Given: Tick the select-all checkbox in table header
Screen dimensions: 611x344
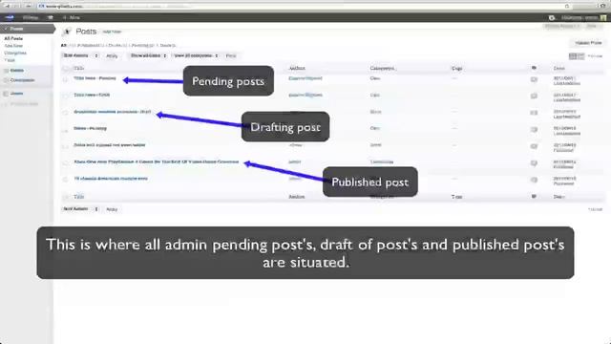Looking at the screenshot, I should (x=66, y=68).
